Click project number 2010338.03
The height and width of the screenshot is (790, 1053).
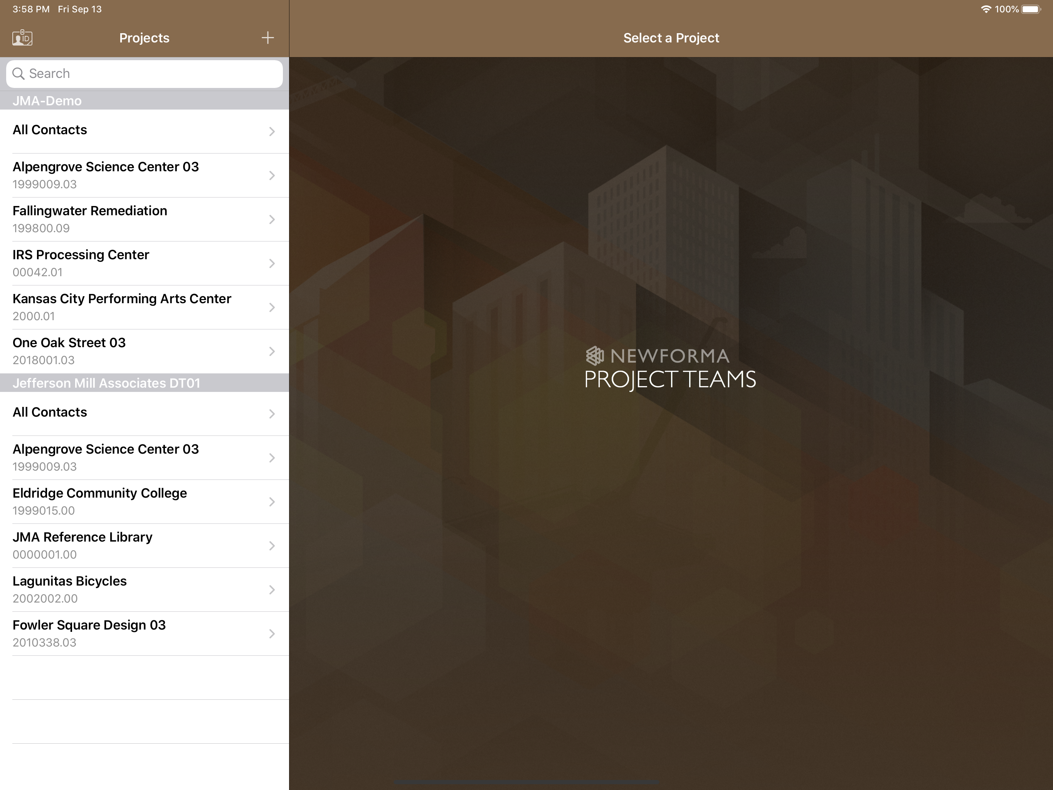click(44, 642)
